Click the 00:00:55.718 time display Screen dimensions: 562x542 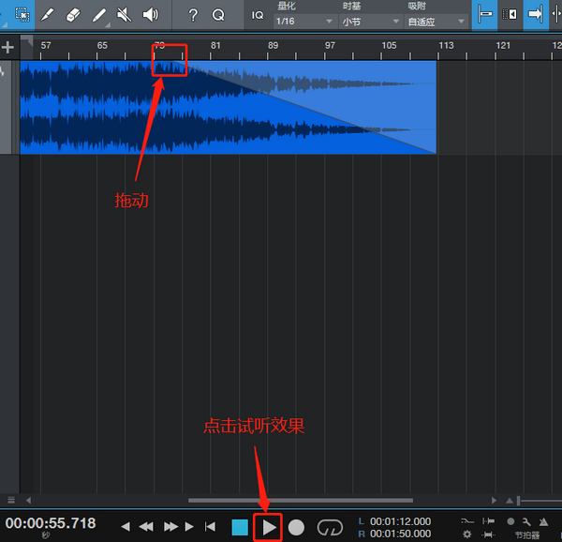click(51, 523)
